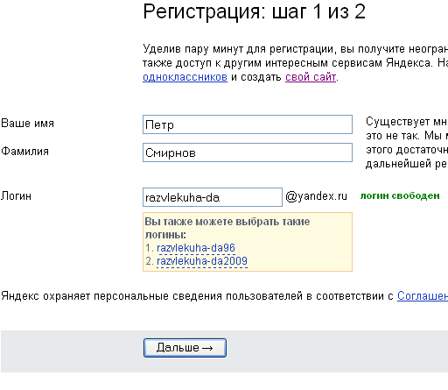Viewport: 448px width, 390px height.
Task: Click the Логин label
Action: click(x=16, y=196)
